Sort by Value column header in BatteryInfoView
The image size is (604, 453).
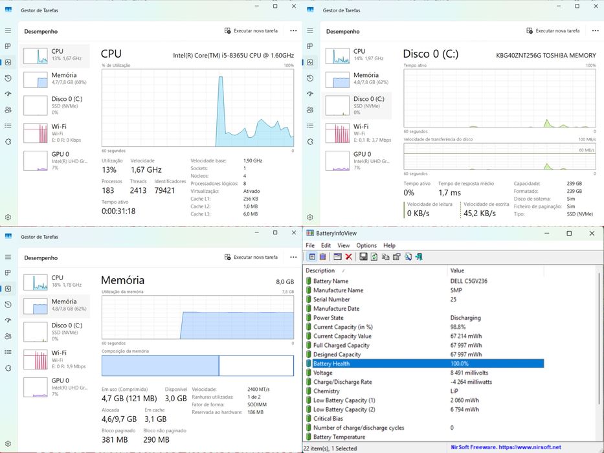tap(496, 271)
